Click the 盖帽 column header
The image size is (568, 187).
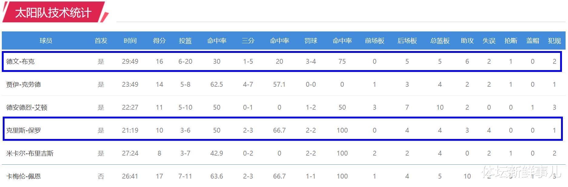[x=533, y=41]
